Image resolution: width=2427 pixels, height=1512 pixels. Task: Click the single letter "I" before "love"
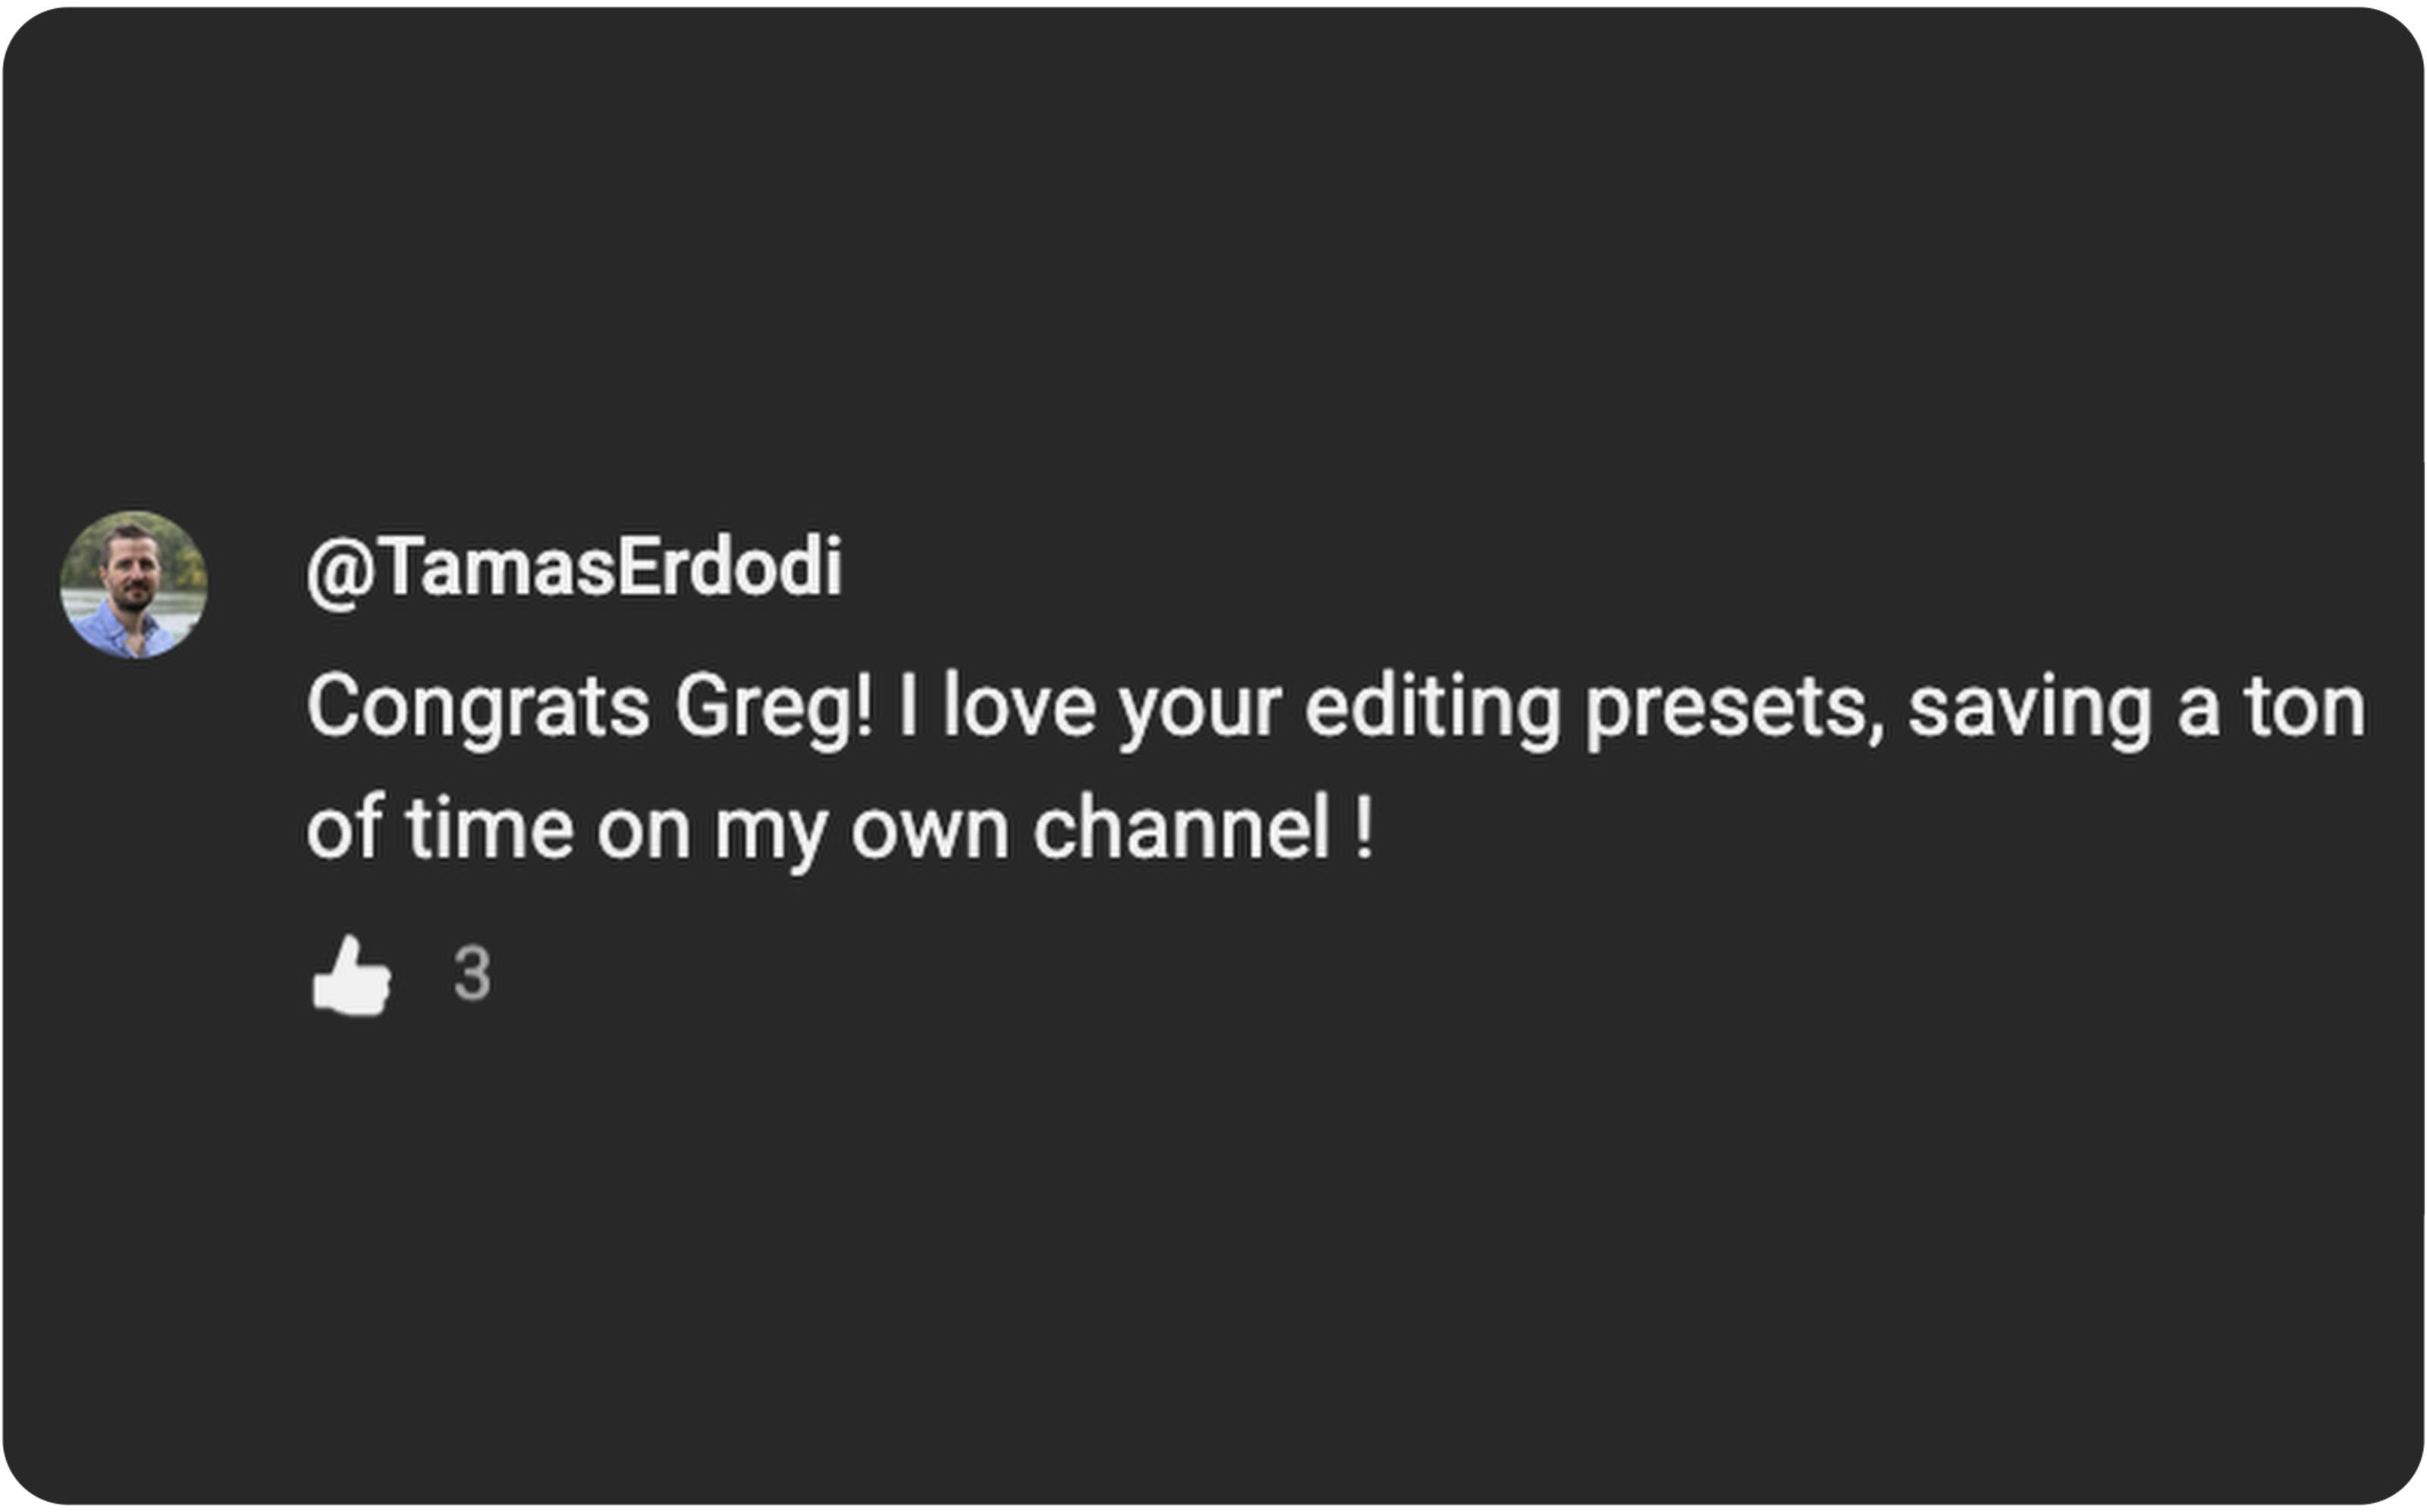click(x=908, y=707)
